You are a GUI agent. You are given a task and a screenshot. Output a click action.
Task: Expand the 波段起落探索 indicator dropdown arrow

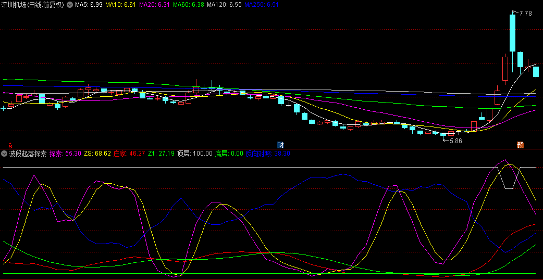tap(4, 154)
